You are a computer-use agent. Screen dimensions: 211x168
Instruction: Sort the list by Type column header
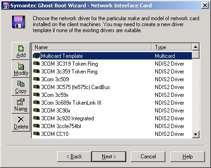(x=172, y=47)
